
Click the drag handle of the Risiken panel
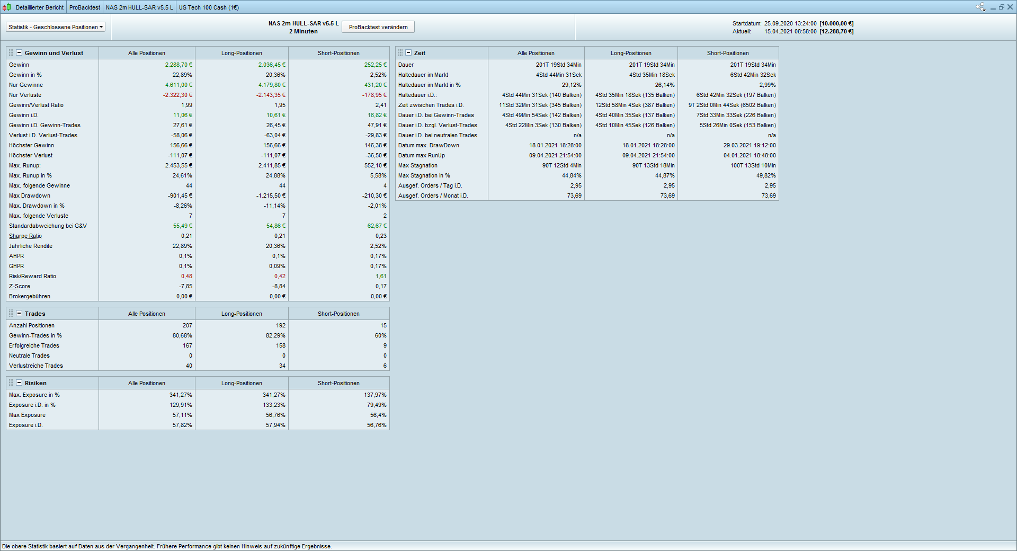[11, 383]
